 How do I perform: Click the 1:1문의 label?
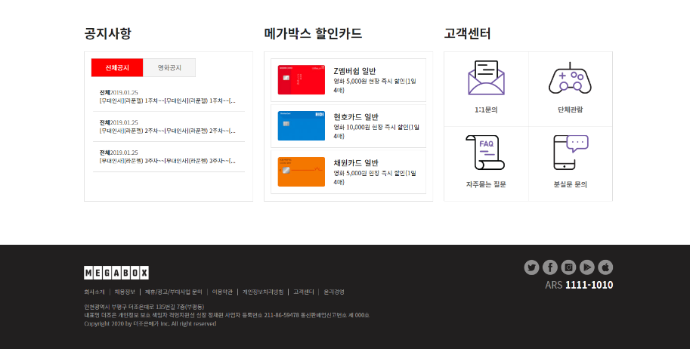(x=486, y=110)
